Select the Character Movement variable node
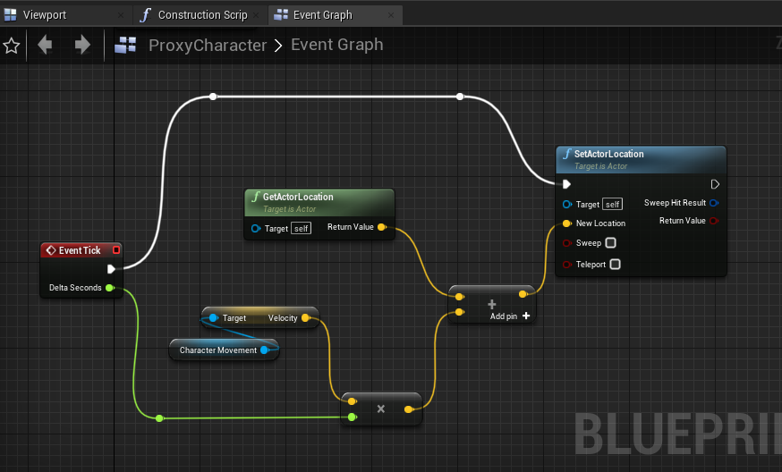Image resolution: width=782 pixels, height=472 pixels. [x=224, y=350]
